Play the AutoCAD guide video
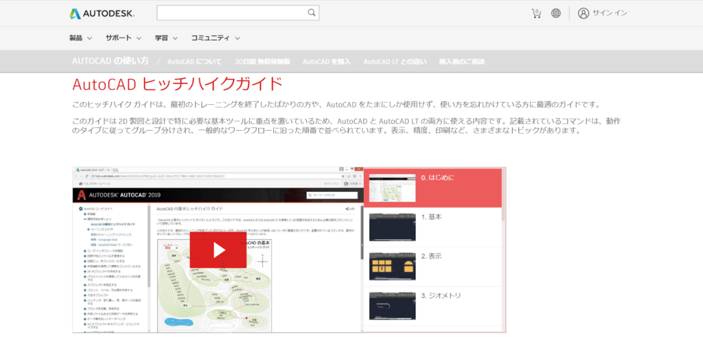Screen dimensions: 703x348 218,250
